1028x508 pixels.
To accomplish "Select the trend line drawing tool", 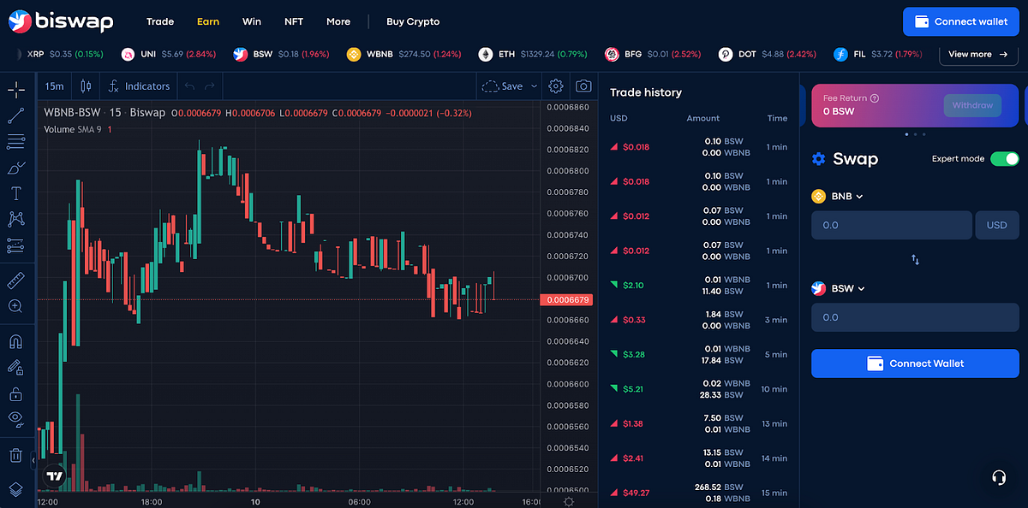I will click(x=15, y=115).
